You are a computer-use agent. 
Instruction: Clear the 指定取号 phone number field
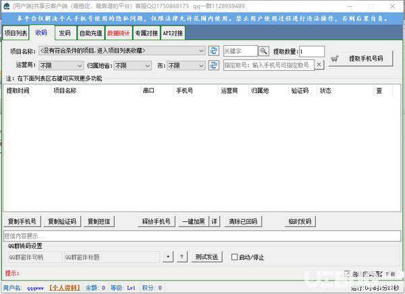click(x=319, y=65)
